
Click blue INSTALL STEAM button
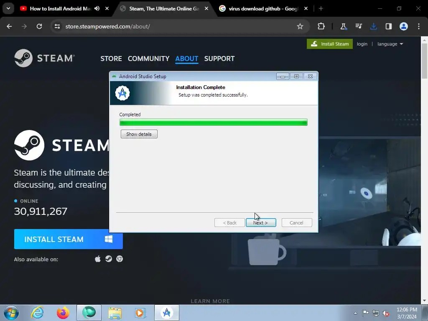pyautogui.click(x=68, y=239)
